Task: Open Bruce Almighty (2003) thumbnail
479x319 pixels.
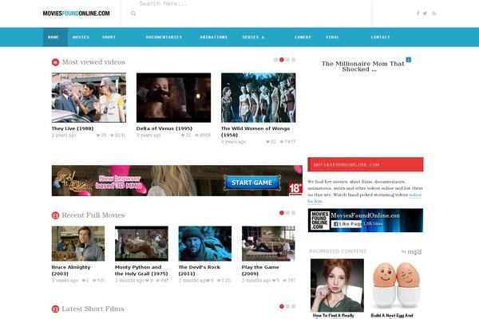Action: (x=78, y=243)
